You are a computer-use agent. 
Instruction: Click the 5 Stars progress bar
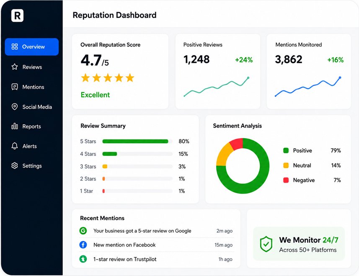click(137, 142)
